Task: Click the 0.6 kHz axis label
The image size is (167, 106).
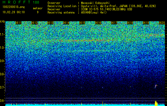Action: 2,101
